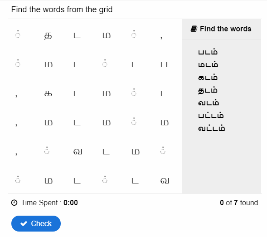267x237 pixels.
Task: Click the 0 of 7 found counter
Action: pyautogui.click(x=239, y=203)
